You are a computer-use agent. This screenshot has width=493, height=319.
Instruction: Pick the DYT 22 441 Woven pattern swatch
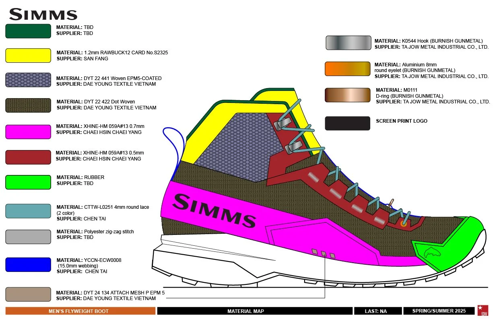(28, 80)
